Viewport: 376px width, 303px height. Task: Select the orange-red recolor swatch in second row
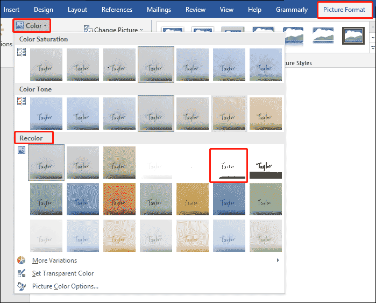point(119,199)
